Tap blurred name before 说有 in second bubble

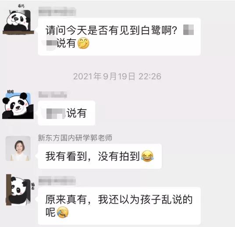click(56, 114)
